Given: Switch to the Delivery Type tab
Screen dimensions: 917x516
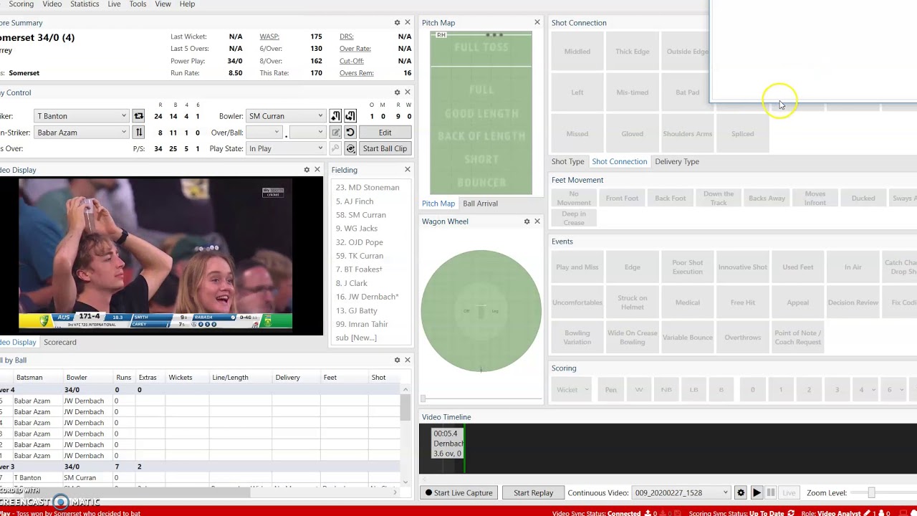Looking at the screenshot, I should click(x=677, y=161).
